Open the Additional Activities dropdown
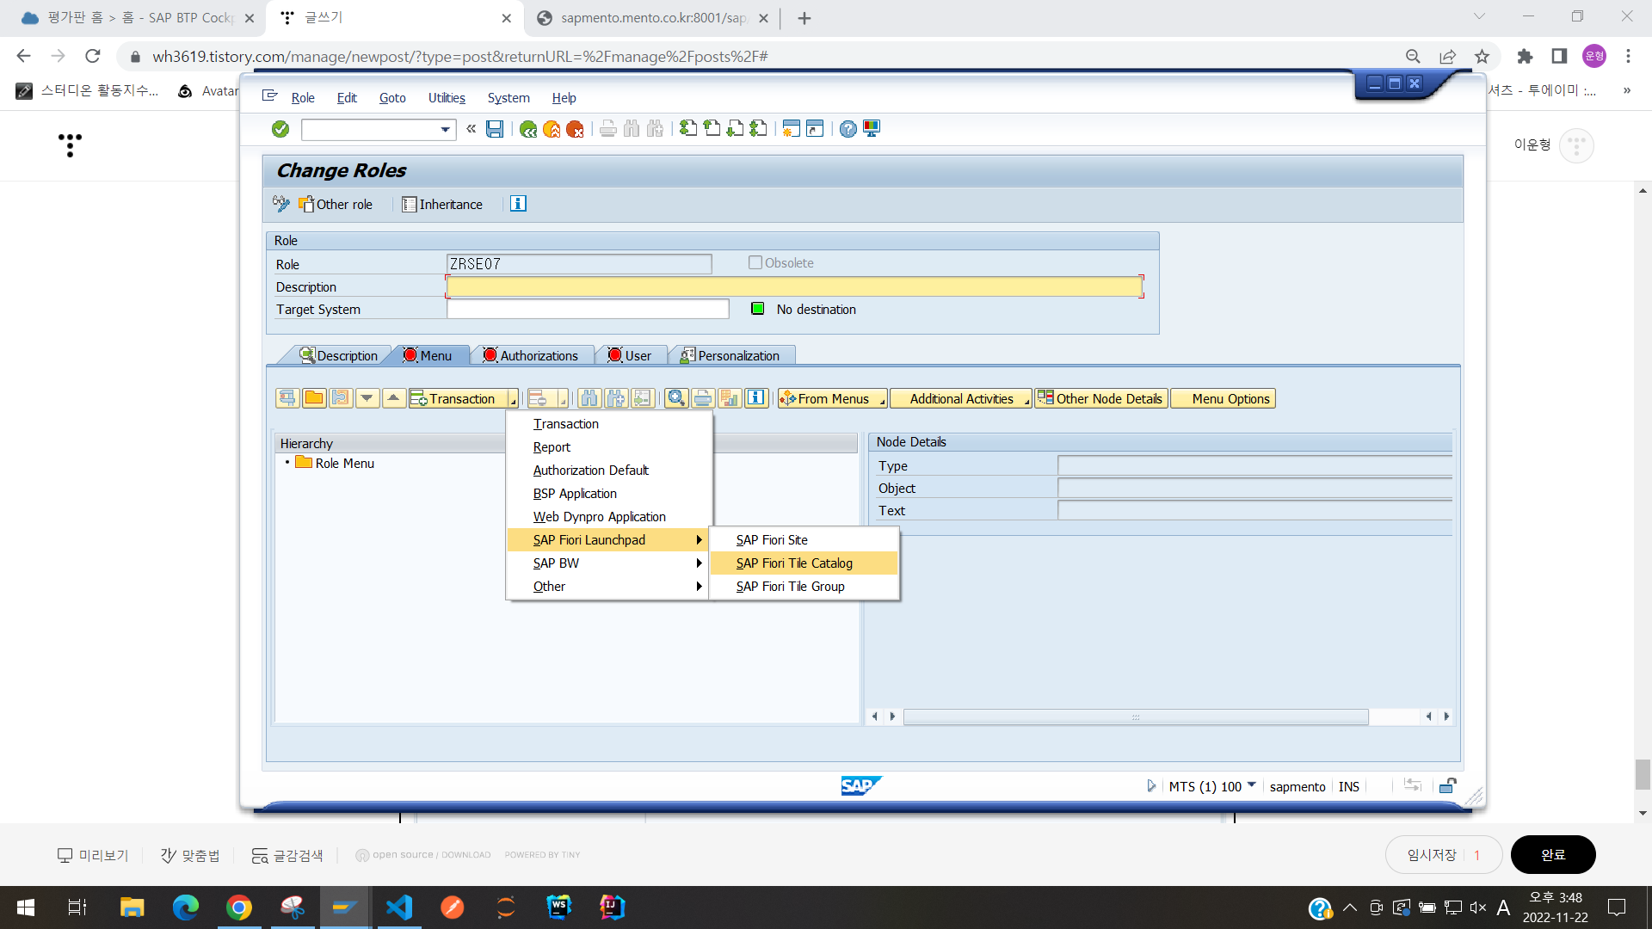 coord(961,399)
